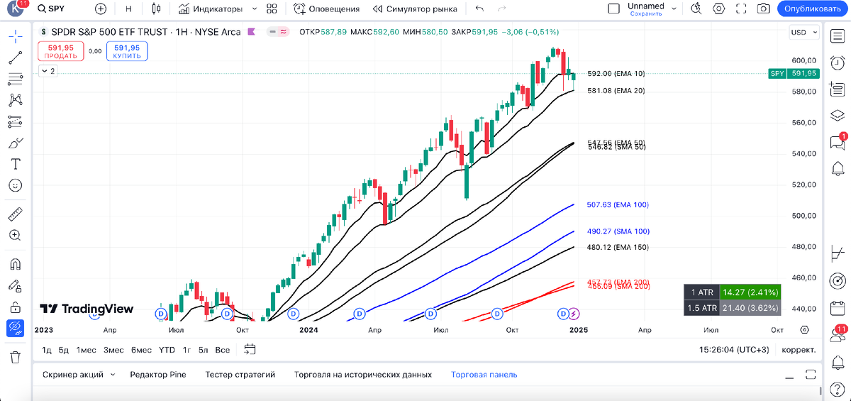Select the 1д date range
This screenshot has height=401, width=851.
pos(47,350)
